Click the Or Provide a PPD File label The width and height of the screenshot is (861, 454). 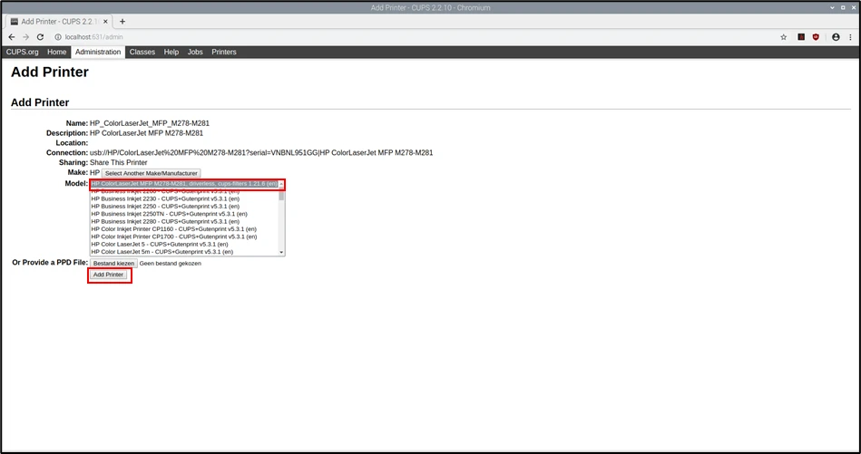[x=50, y=263]
